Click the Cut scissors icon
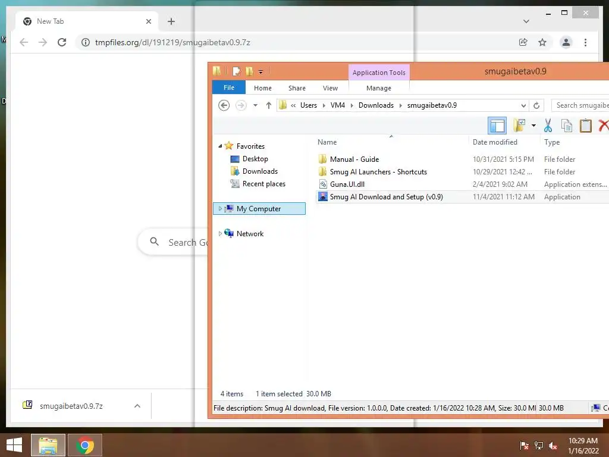Viewport: 609px width, 457px height. click(548, 126)
